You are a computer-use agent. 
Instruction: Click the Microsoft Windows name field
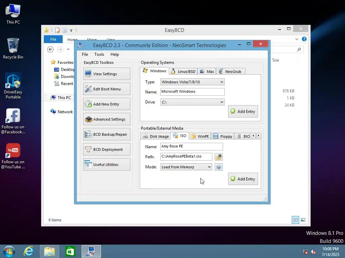192,92
